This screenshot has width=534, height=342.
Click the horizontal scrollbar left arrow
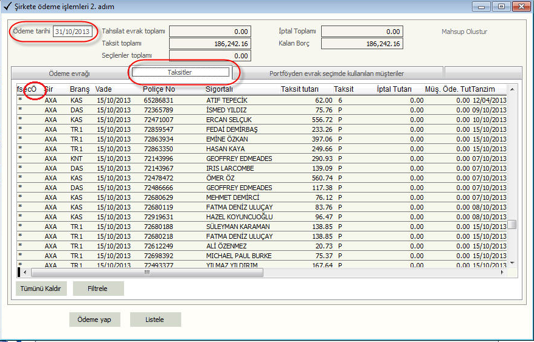pos(24,273)
